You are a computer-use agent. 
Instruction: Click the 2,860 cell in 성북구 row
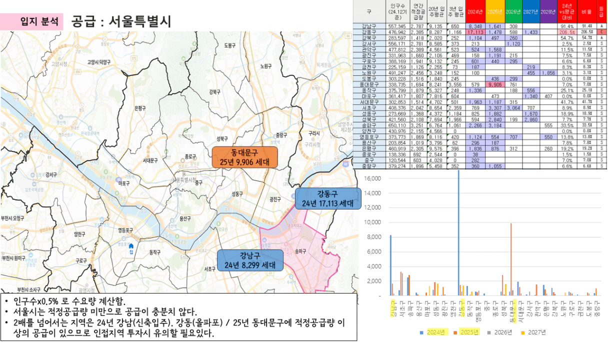tap(531, 119)
